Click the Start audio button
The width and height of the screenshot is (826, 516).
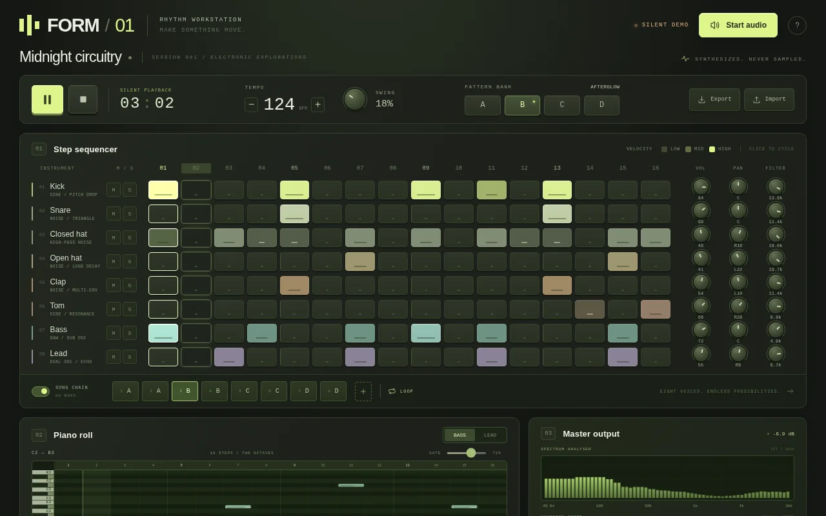pyautogui.click(x=738, y=25)
